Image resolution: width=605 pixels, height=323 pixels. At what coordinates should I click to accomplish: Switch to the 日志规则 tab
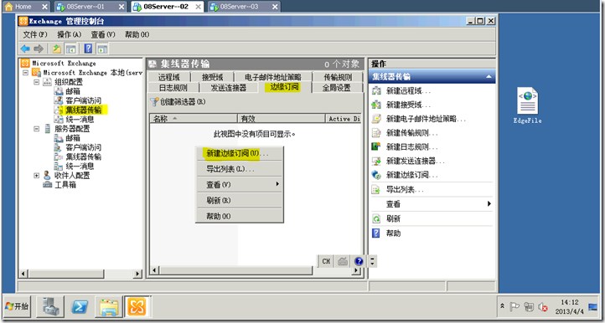pyautogui.click(x=173, y=88)
